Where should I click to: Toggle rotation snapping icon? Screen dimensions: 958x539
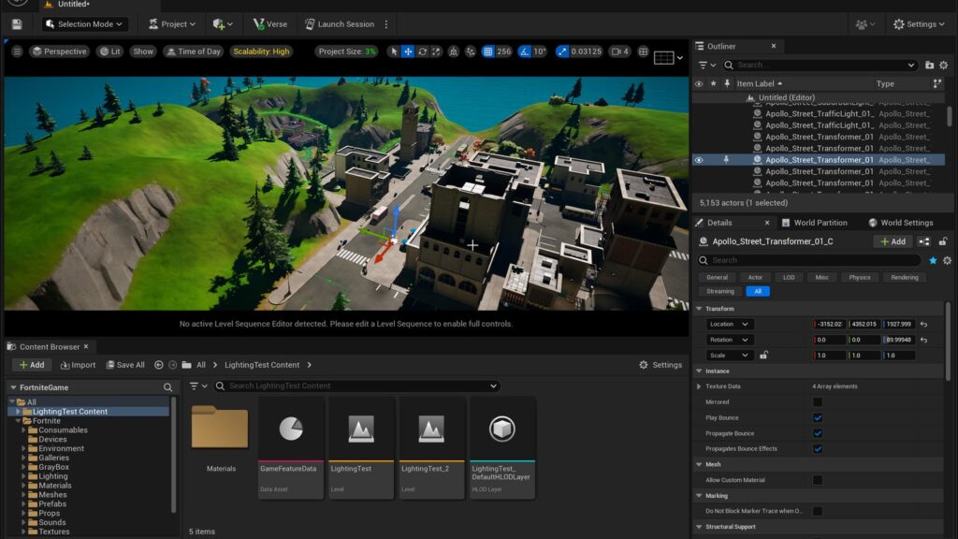[524, 51]
